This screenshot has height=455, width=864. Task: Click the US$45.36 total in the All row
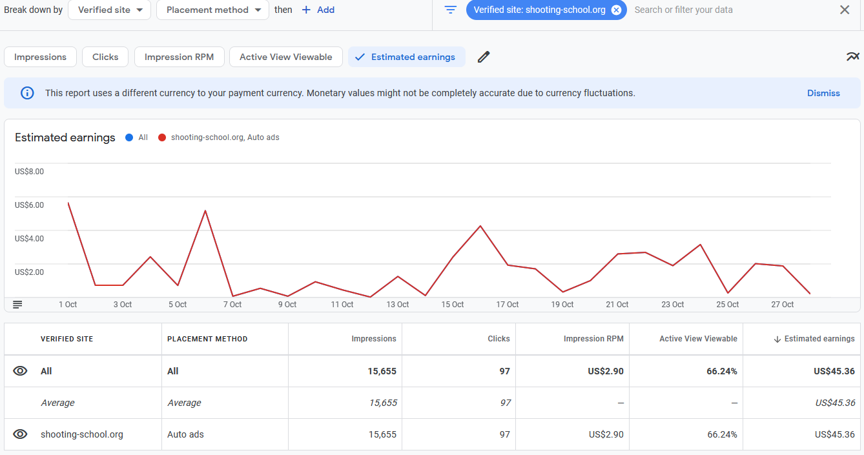[834, 371]
